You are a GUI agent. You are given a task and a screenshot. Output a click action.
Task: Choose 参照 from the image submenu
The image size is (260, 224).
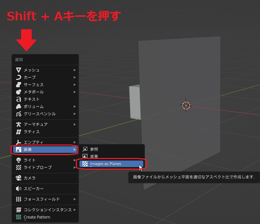point(111,149)
